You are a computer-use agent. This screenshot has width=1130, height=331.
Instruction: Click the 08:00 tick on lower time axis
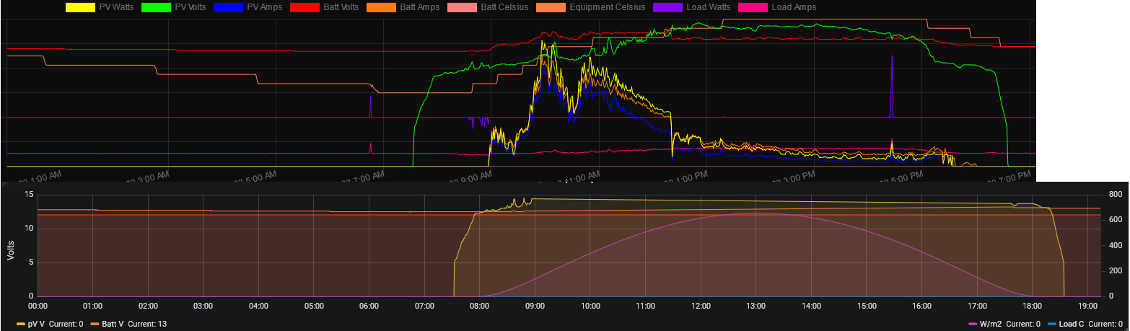click(480, 306)
